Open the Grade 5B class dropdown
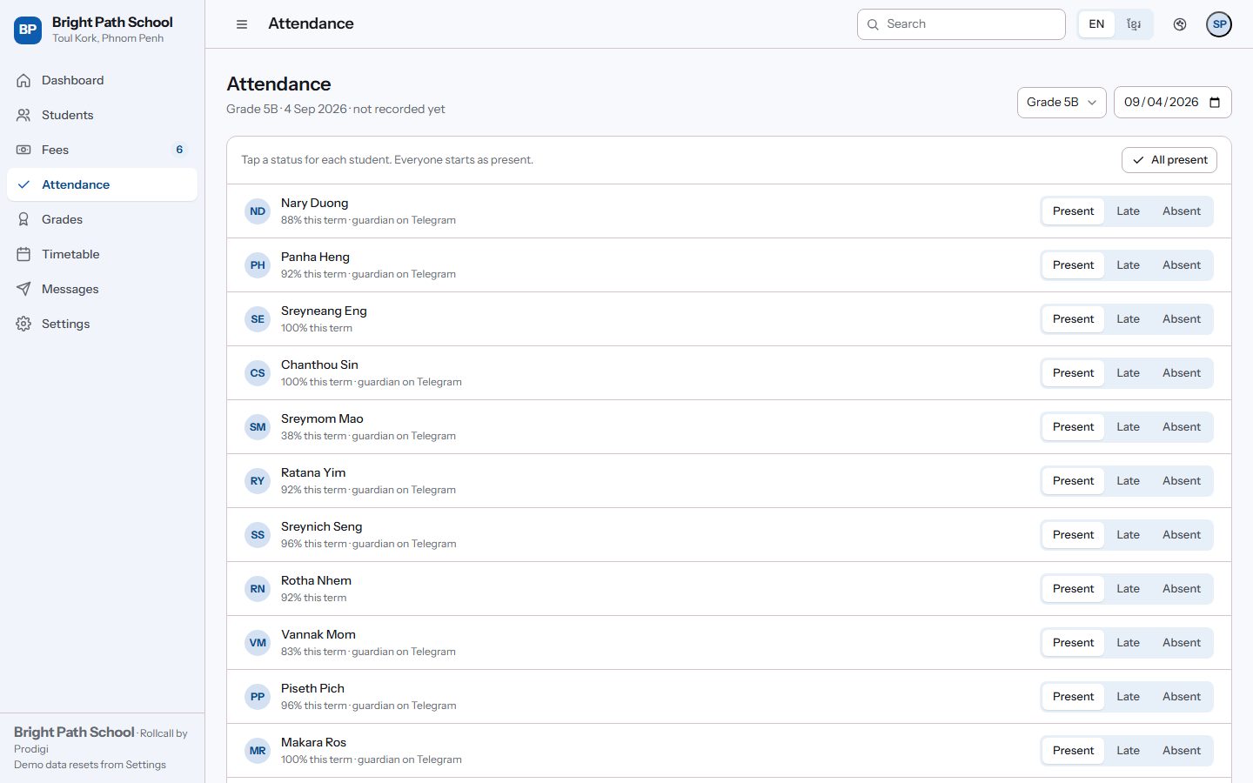 1062,103
